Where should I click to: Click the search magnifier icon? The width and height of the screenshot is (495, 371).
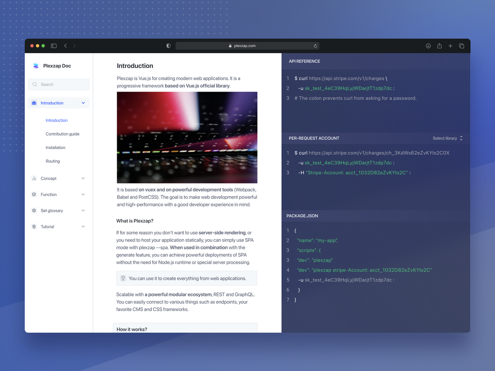tap(35, 85)
